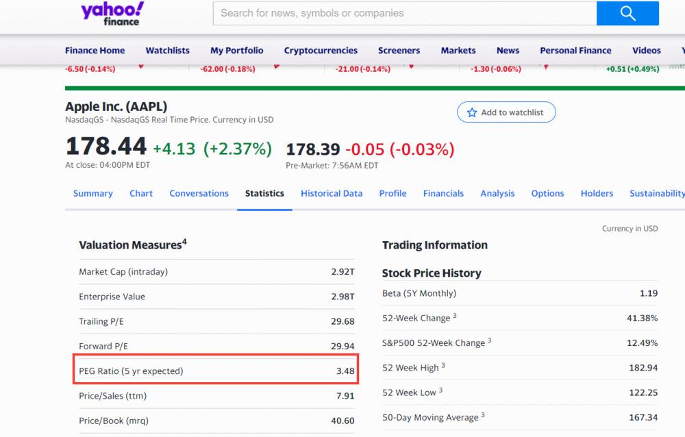This screenshot has height=437, width=685.
Task: Show the Analysis tab
Action: (x=497, y=193)
